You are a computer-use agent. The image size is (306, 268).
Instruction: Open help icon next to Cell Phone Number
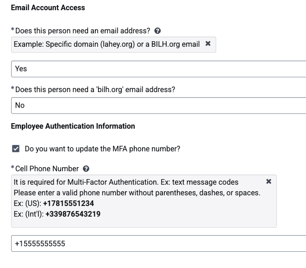[86, 168]
